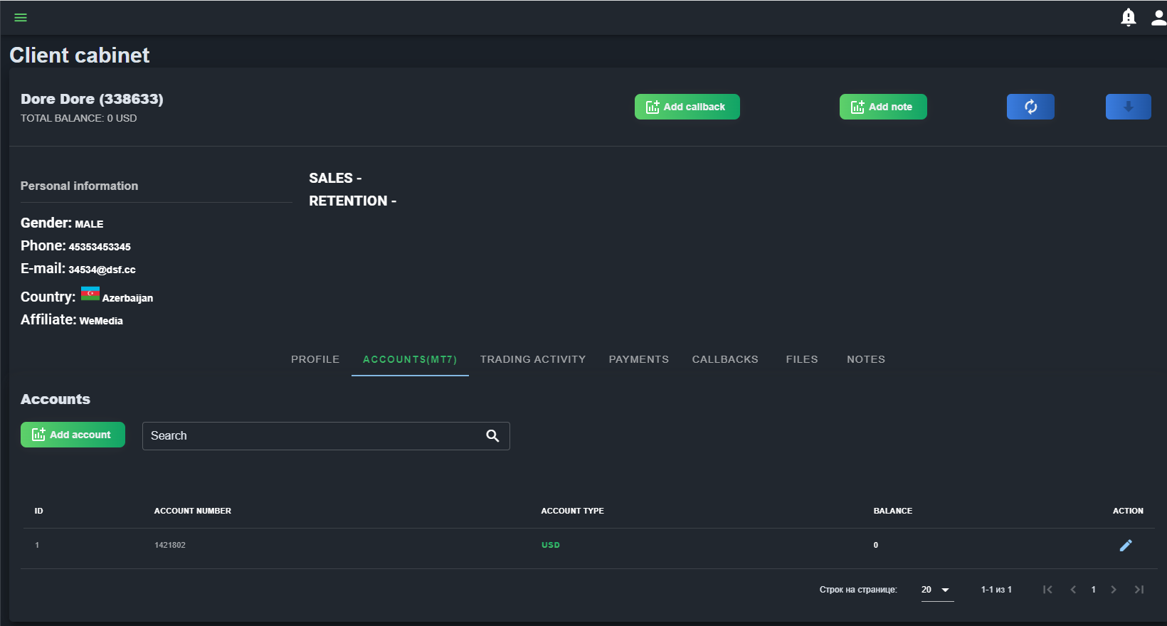Go to the first page
The height and width of the screenshot is (626, 1167).
coord(1047,589)
